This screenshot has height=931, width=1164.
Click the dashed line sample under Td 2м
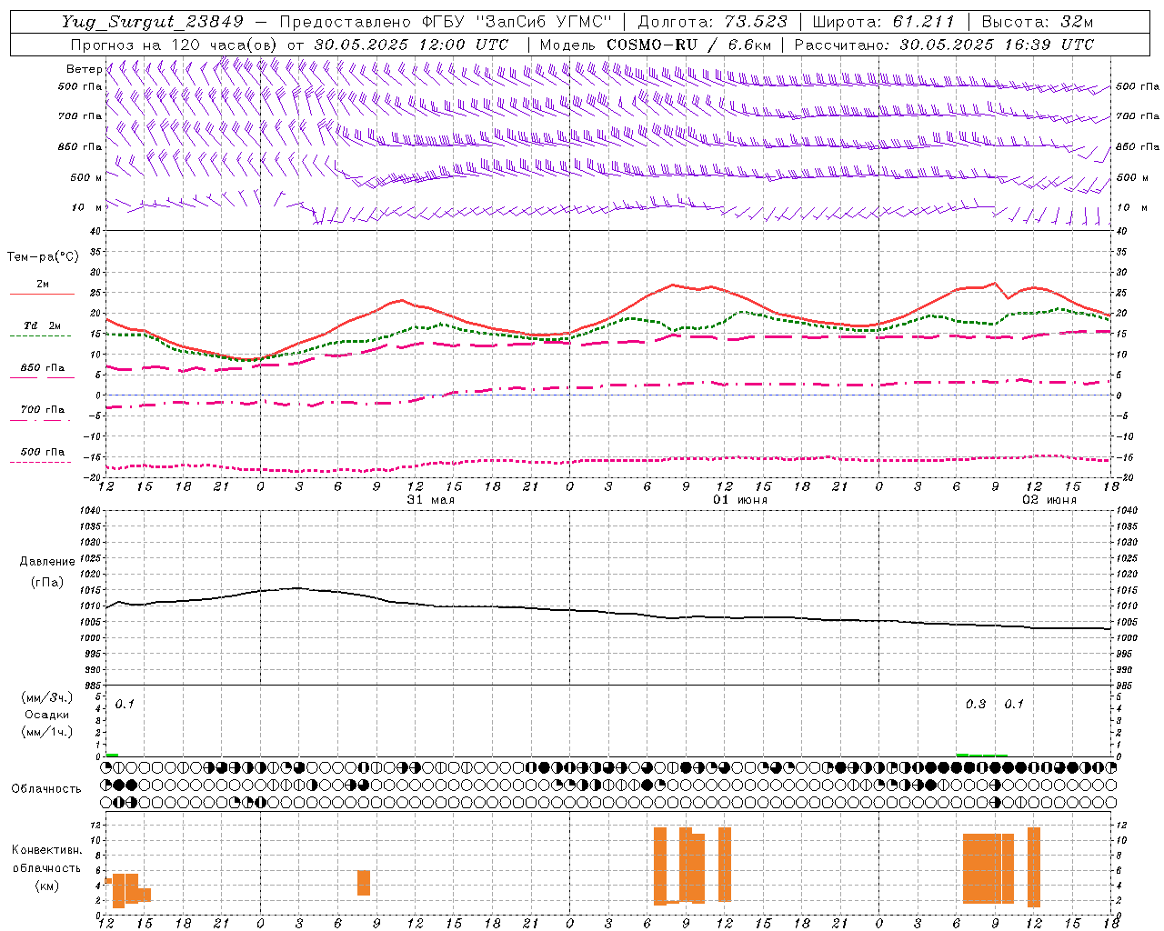(x=41, y=335)
